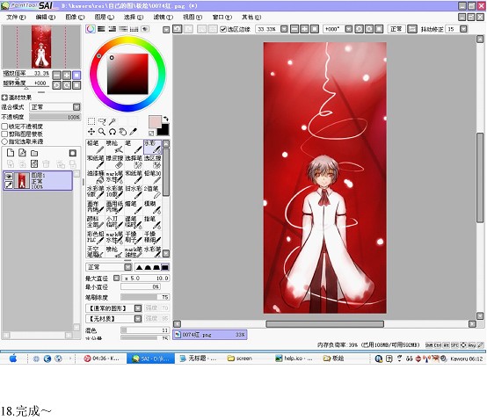
Task: Select the rectangular selection tool
Action: coord(91,121)
